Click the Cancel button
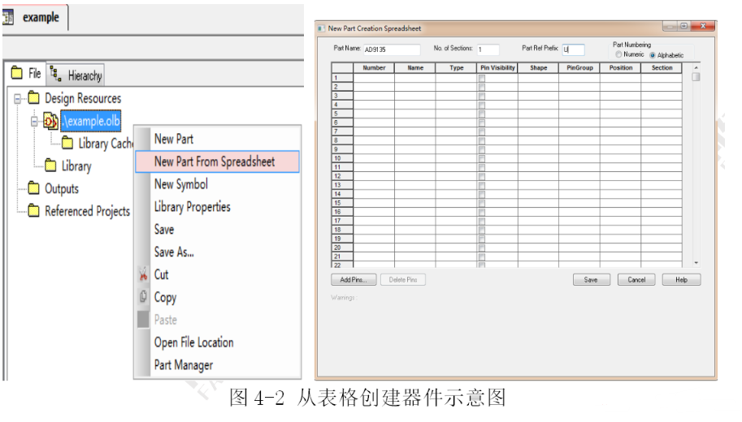742x422 pixels. pos(636,280)
